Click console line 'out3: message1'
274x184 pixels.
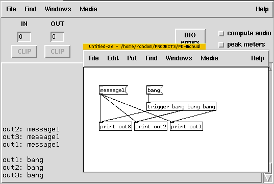pos(31,137)
